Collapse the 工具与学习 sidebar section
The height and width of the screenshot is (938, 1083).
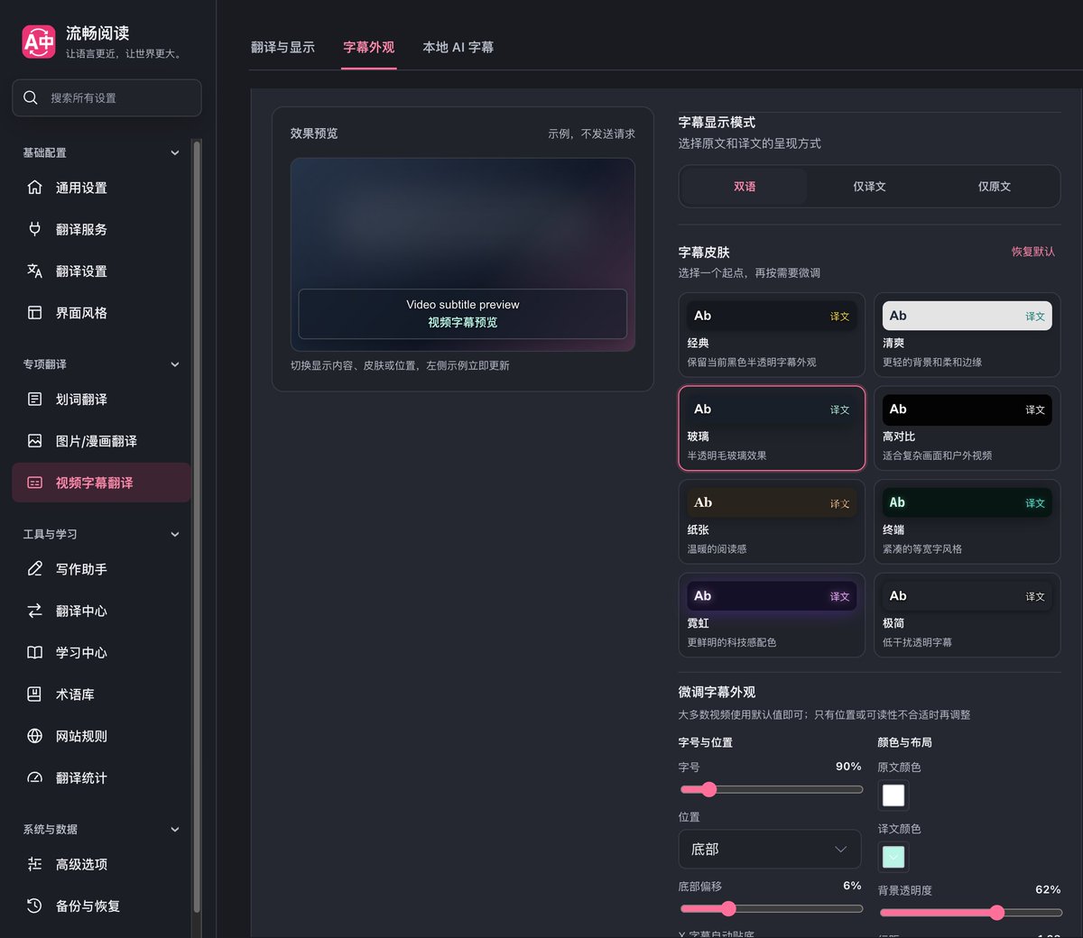[x=175, y=534]
